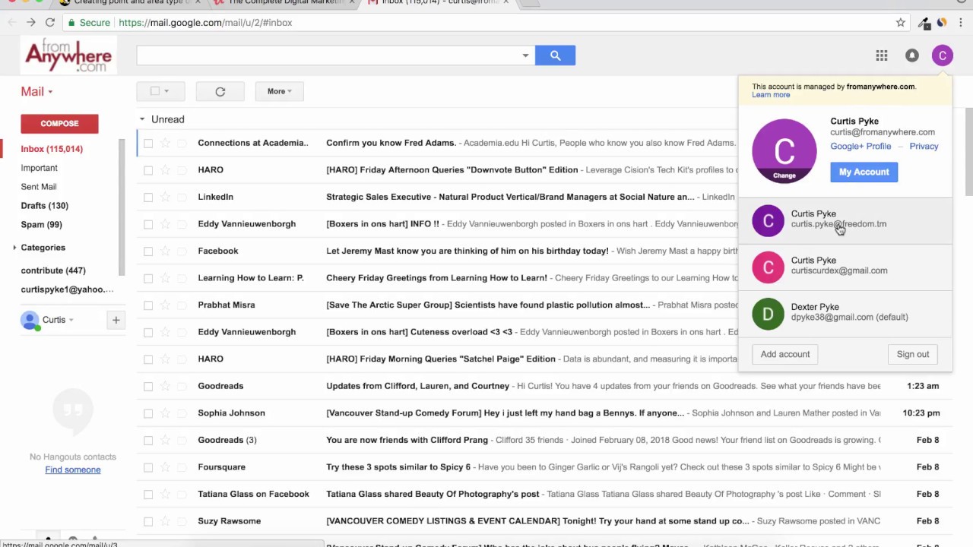
Task: Click the browser reload icon
Action: pyautogui.click(x=50, y=23)
